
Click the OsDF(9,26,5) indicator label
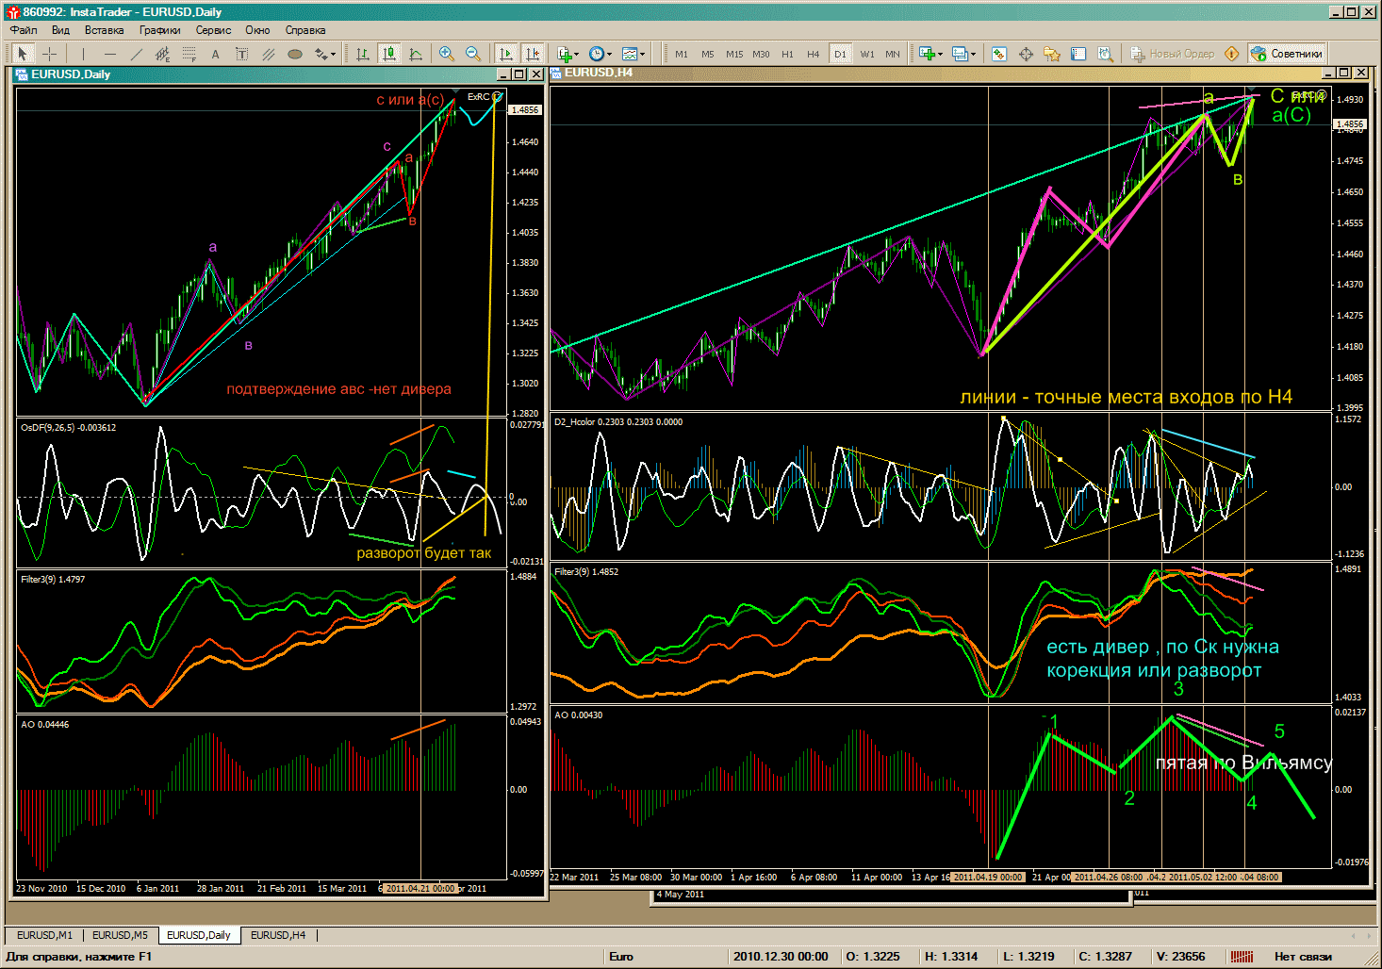(x=68, y=427)
